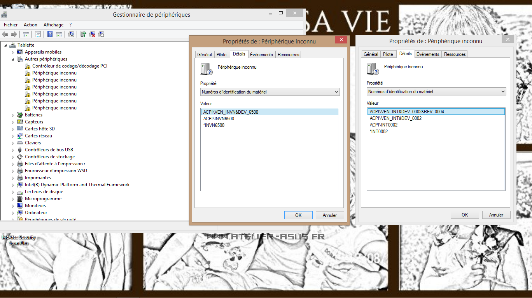Click the blue help question mark toolbar icon
Screen dimensions: 532x298
pyautogui.click(x=50, y=34)
